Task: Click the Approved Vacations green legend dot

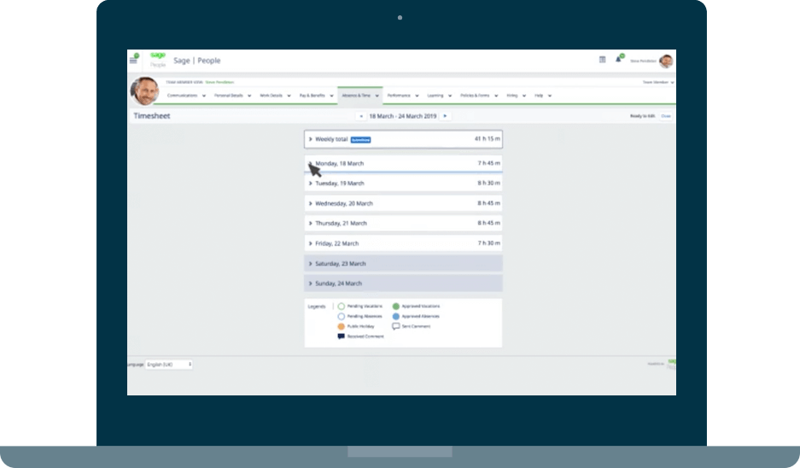Action: (396, 307)
